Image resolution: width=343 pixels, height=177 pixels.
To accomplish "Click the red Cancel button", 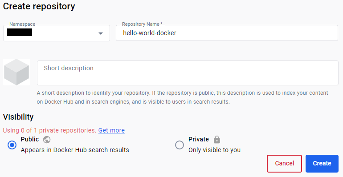I will [x=284, y=164].
